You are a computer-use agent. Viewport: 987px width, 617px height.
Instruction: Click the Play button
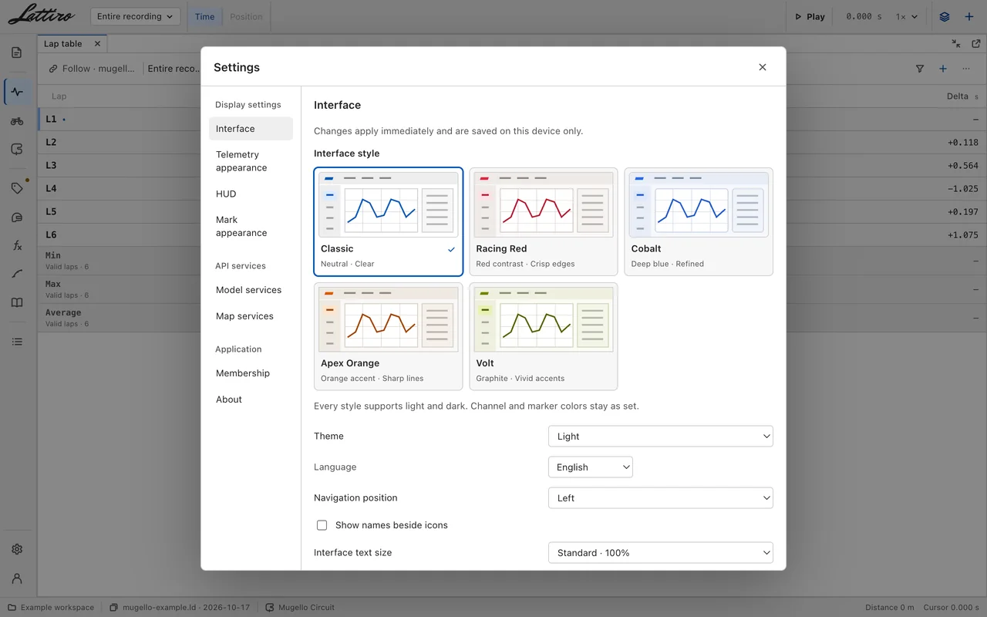coord(810,16)
